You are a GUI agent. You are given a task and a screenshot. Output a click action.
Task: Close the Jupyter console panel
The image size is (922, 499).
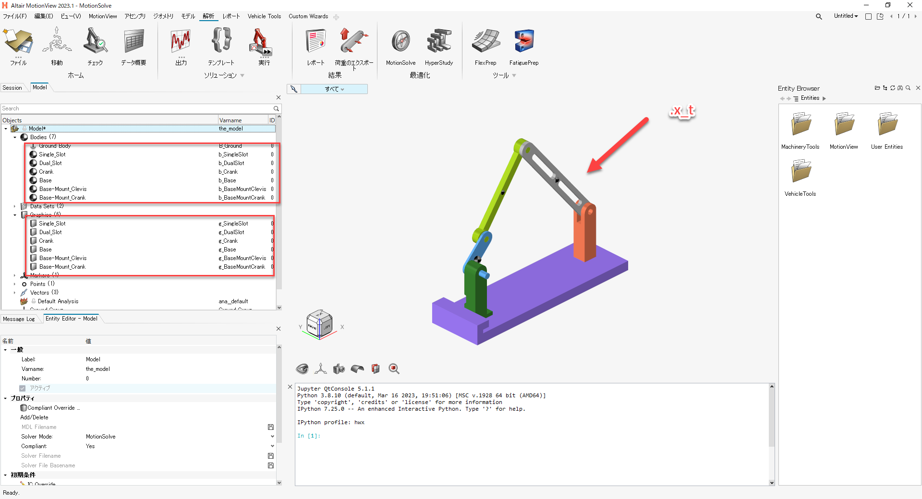290,387
